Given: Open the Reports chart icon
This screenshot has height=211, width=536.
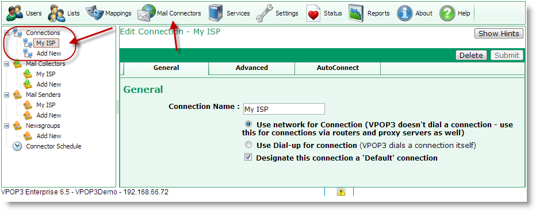Looking at the screenshot, I should (x=356, y=13).
